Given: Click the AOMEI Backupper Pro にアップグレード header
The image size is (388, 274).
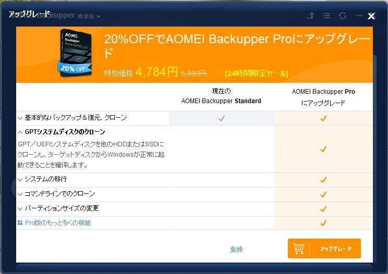Looking at the screenshot, I should click(323, 97).
